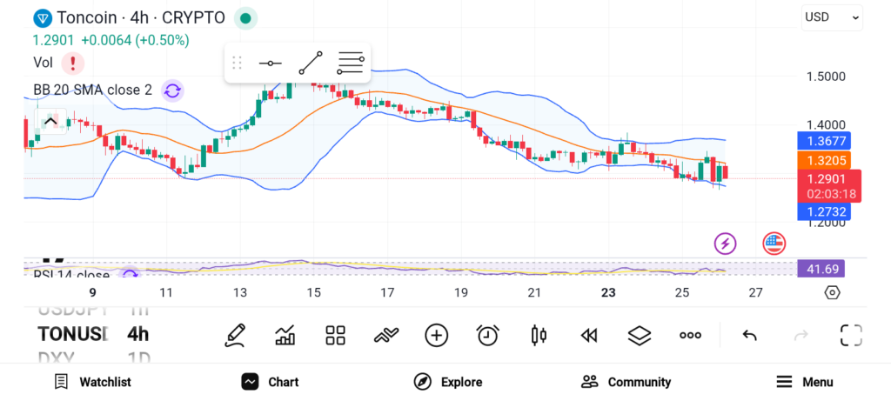Add symbol with plus circle icon
Screen dimensions: 891x401
(x=436, y=335)
